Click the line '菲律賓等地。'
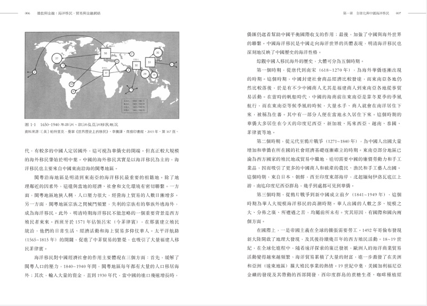The width and height of the screenshot is (427, 306). pos(261,133)
